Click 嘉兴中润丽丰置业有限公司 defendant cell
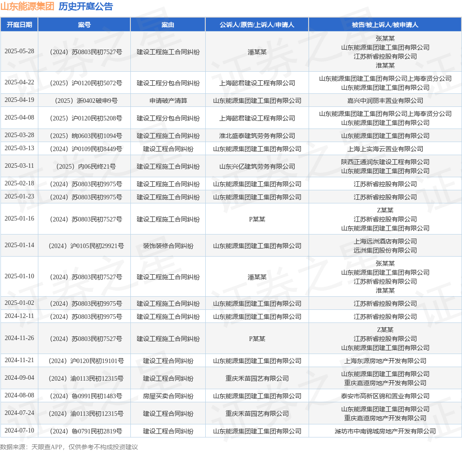Image resolution: width=462 pixels, height=451 pixels. coord(385,101)
